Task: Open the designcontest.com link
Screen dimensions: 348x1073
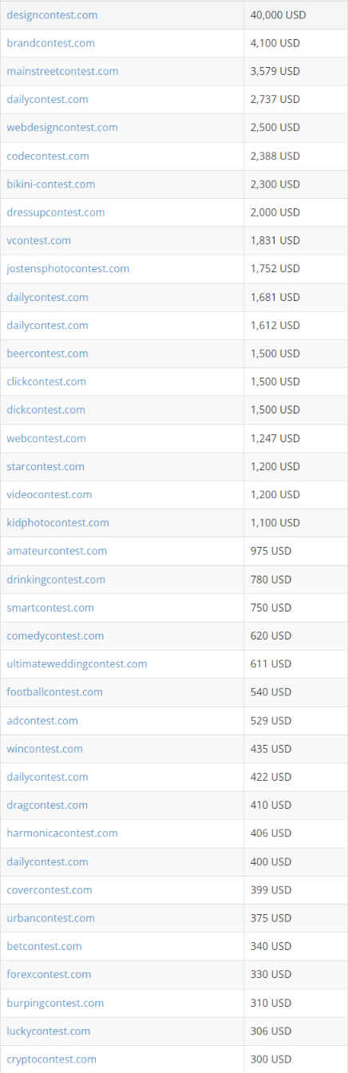Action: pyautogui.click(x=52, y=15)
